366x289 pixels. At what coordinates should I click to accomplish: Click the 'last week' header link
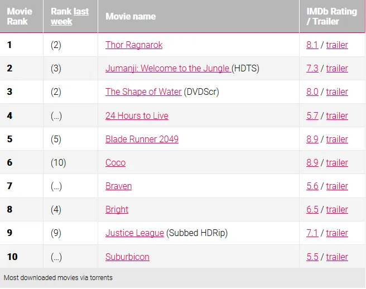[70, 16]
